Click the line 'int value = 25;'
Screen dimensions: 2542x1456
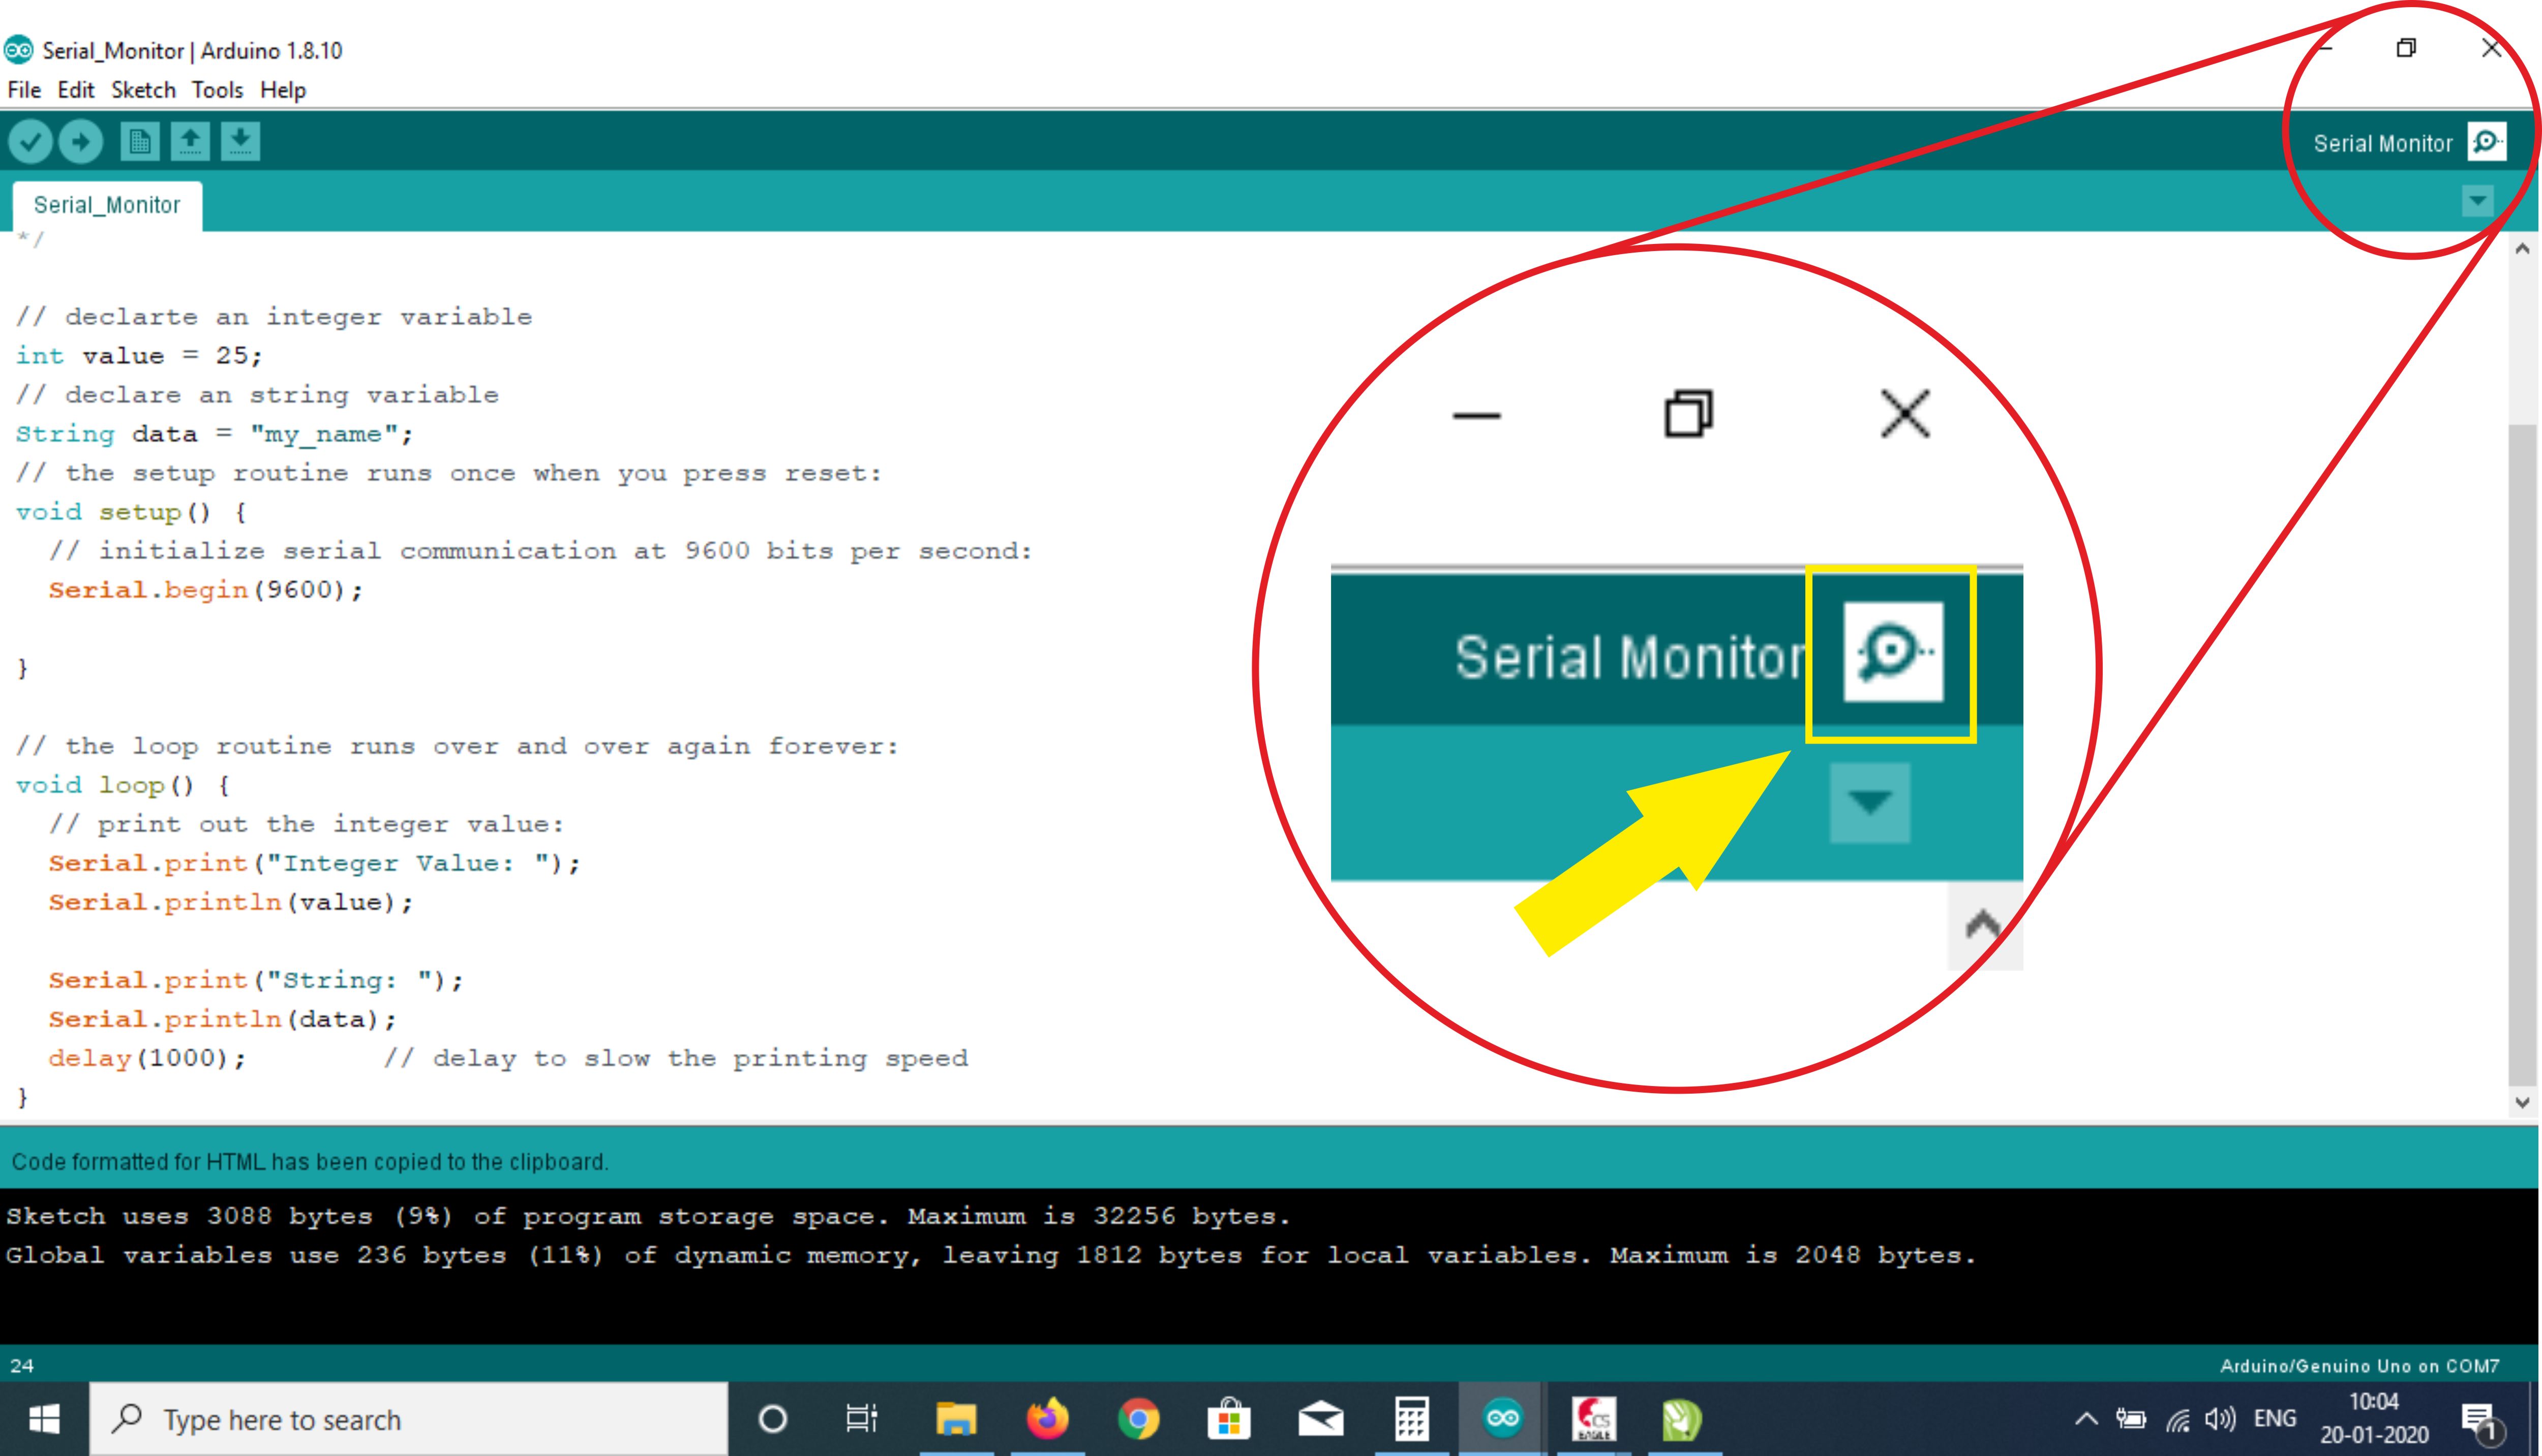pos(139,356)
